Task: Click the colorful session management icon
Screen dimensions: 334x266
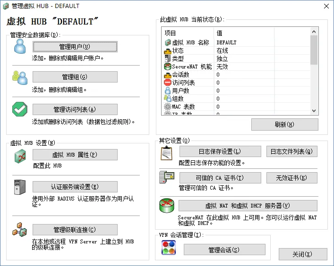Action: click(169, 247)
